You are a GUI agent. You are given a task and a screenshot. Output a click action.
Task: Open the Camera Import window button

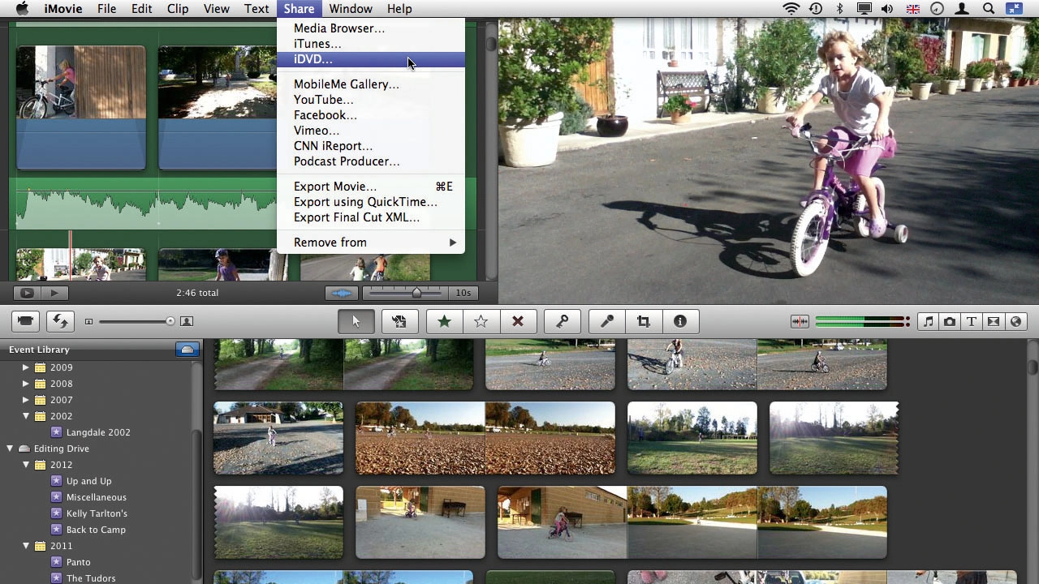tap(25, 321)
